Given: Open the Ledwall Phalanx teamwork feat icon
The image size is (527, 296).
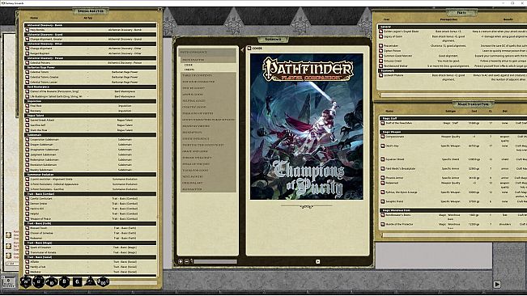Looking at the screenshot, I should click(380, 75).
